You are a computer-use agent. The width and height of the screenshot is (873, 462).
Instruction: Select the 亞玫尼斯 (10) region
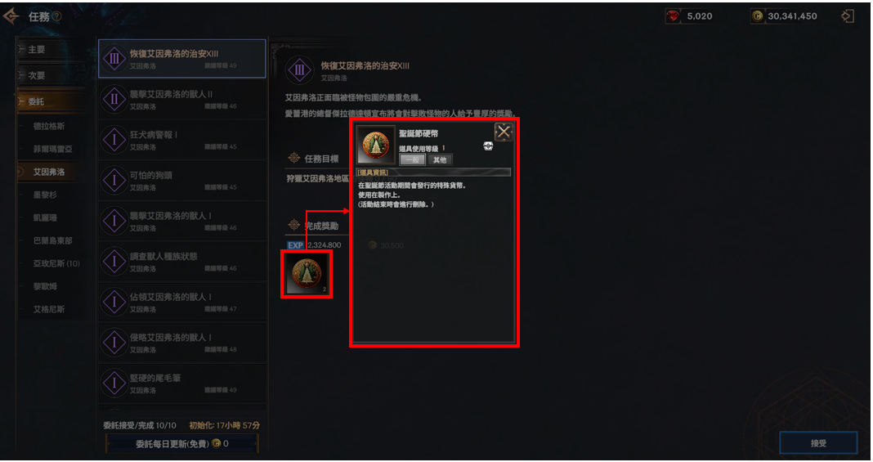click(56, 263)
